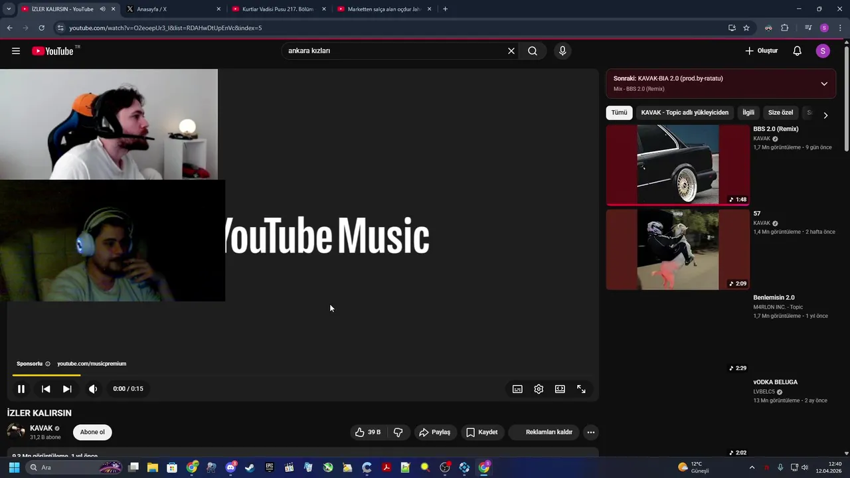Dislike the video
This screenshot has height=478, width=850.
click(398, 432)
